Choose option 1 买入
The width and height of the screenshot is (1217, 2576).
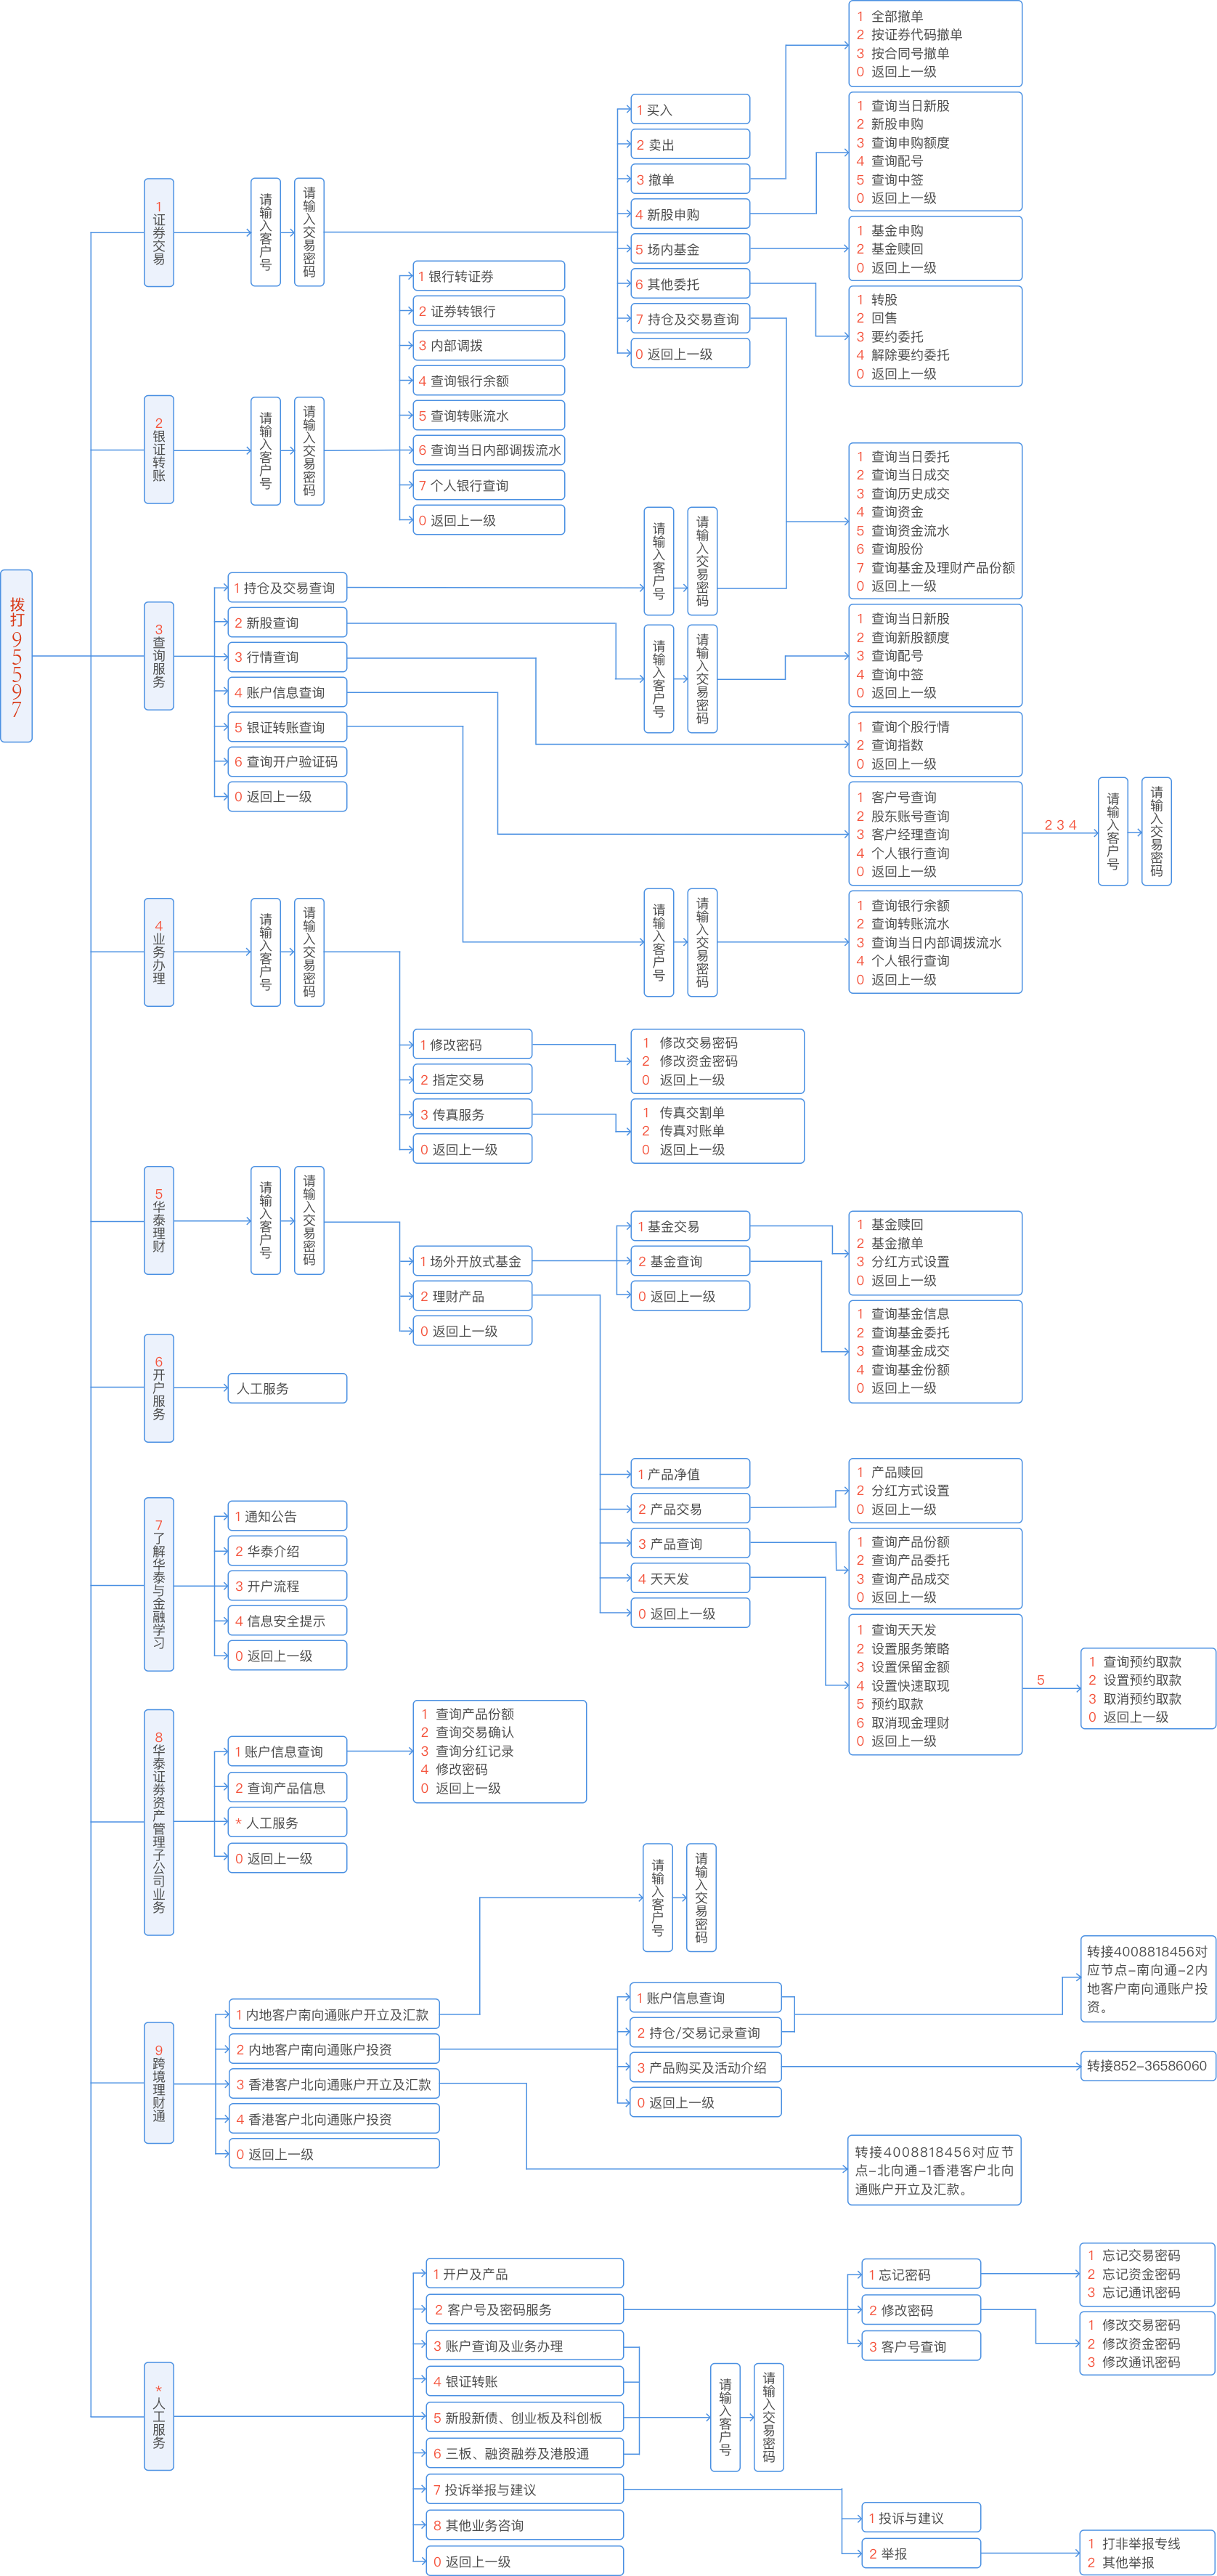pos(689,110)
